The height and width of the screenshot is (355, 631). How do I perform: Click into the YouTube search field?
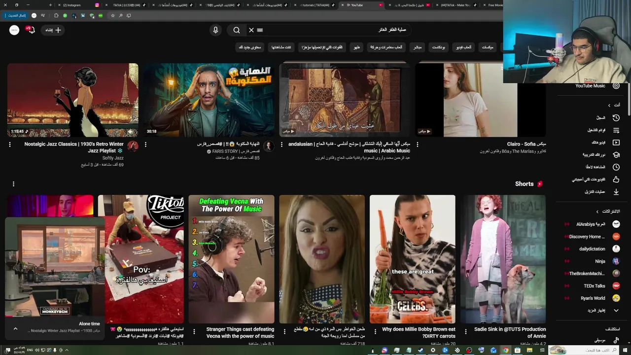(x=333, y=30)
